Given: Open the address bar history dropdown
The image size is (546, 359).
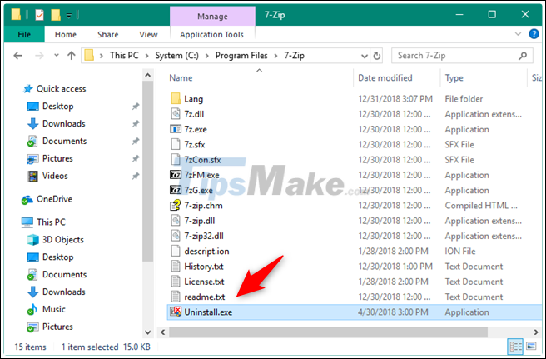Looking at the screenshot, I should pyautogui.click(x=365, y=56).
